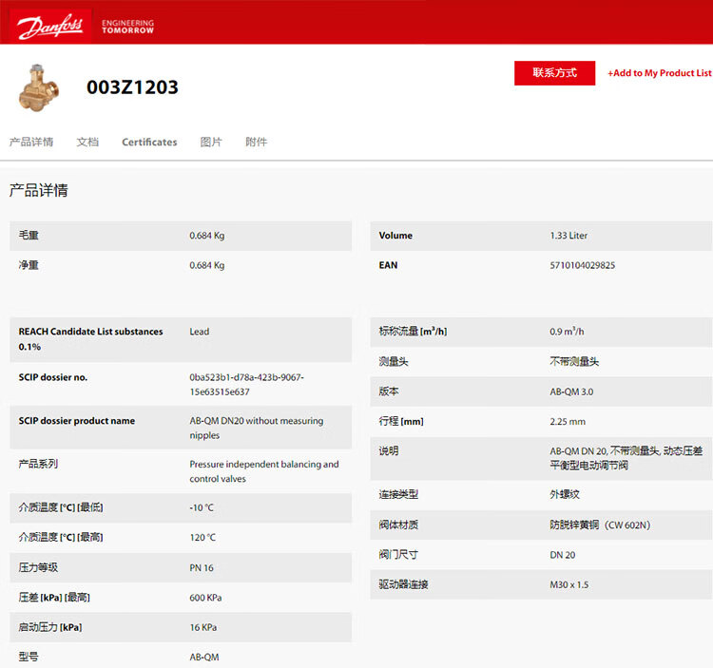The image size is (713, 668).
Task: Click the REACH Candidate List substances label
Action: [90, 339]
